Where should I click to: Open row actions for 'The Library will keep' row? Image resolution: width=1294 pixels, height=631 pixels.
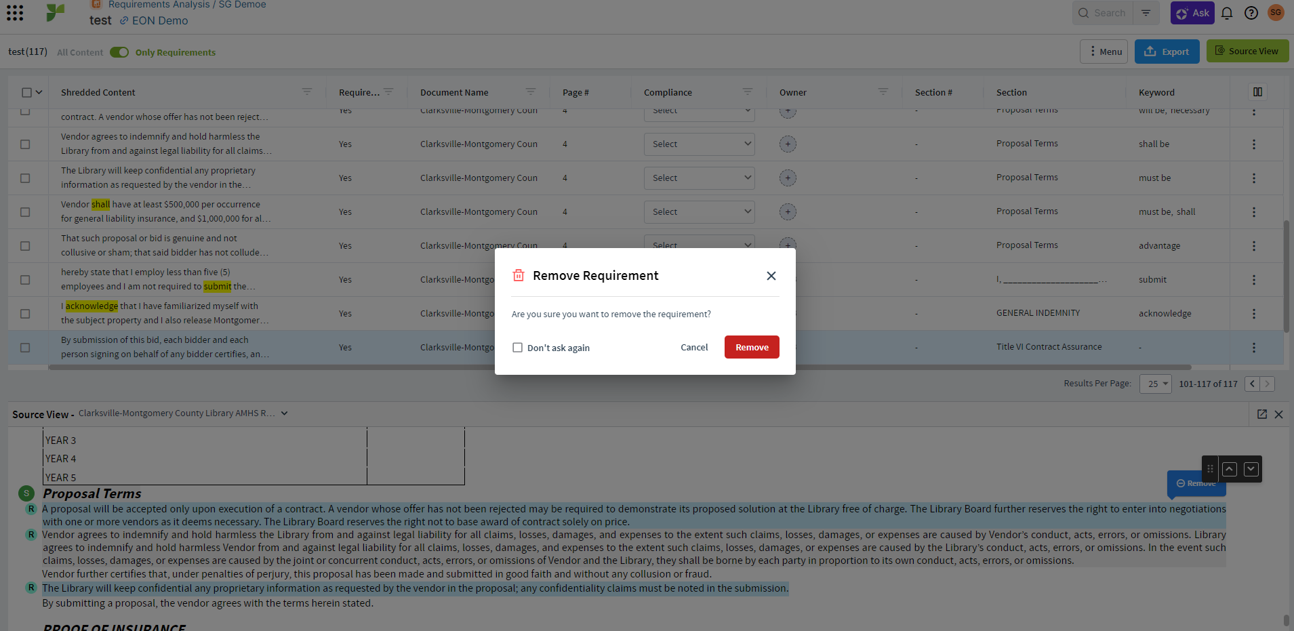[1254, 178]
